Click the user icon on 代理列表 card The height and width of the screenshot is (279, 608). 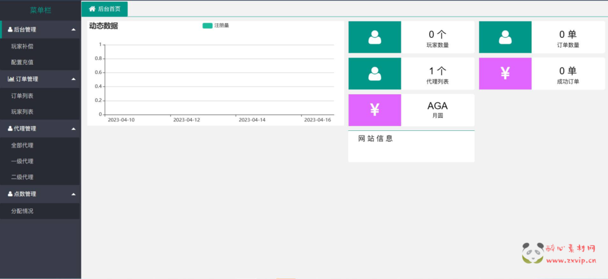tap(375, 73)
